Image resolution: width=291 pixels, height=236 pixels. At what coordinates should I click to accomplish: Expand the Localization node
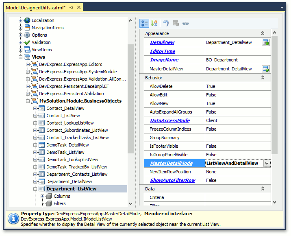coord(20,20)
